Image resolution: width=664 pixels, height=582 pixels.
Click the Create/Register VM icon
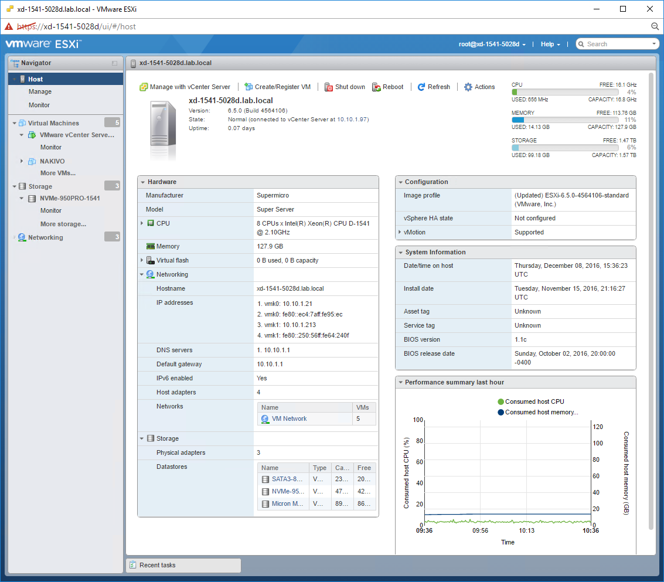[248, 87]
